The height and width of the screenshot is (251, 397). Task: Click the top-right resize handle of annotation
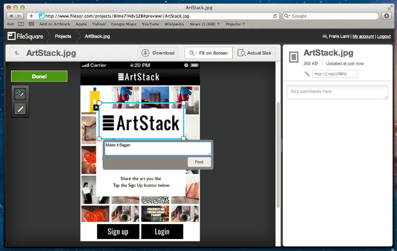point(184,103)
